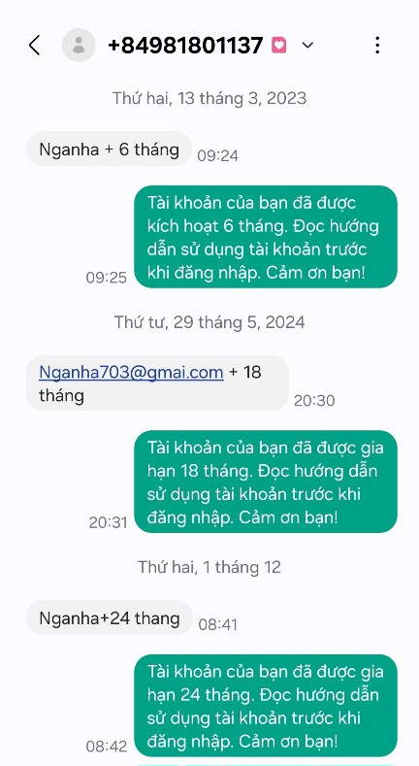
Task: Select the green "gia hạn 18 tháng" reply
Action: point(266,482)
